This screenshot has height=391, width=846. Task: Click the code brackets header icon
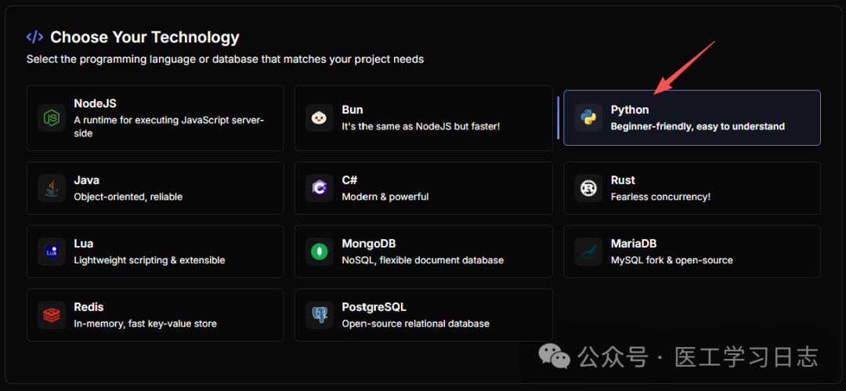click(x=34, y=37)
